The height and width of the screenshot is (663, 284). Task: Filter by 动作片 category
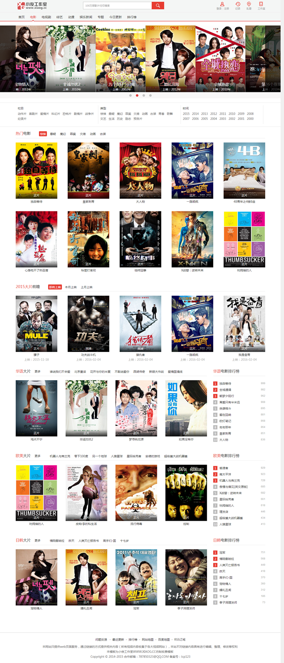click(x=22, y=114)
